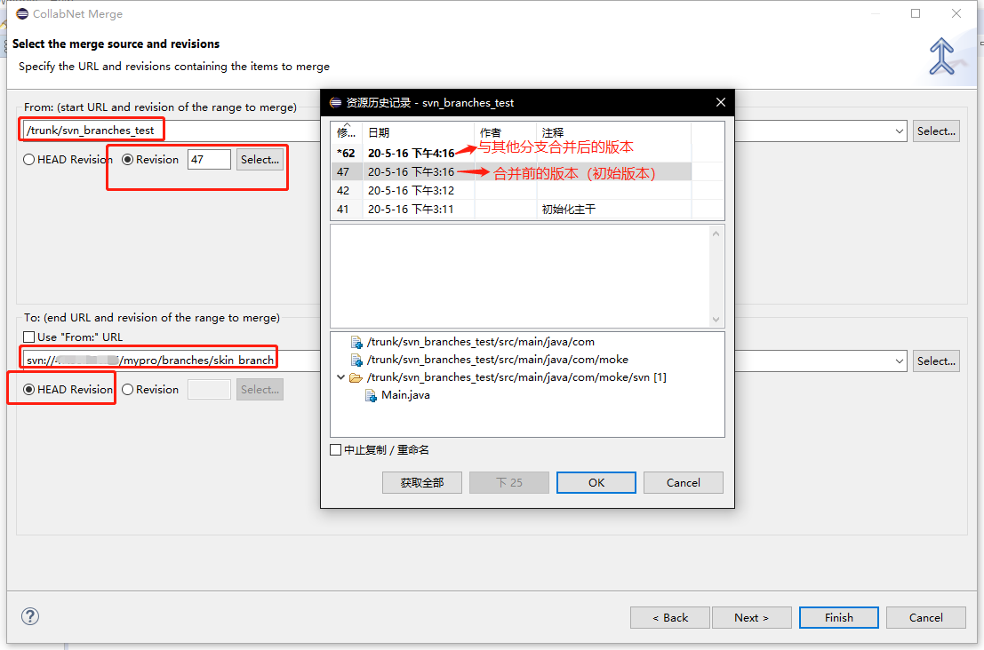984x650 pixels.
Task: Click date 20-5-16 下午3:12
Action: click(x=411, y=191)
